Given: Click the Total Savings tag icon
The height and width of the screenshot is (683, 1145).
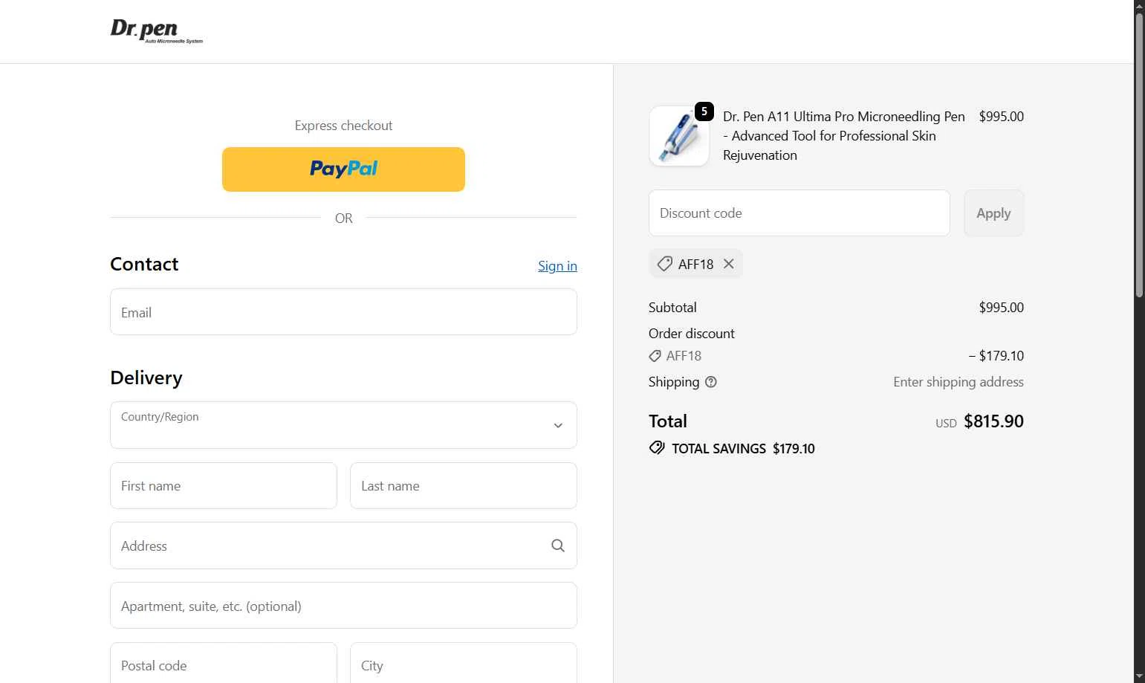Looking at the screenshot, I should click(657, 447).
